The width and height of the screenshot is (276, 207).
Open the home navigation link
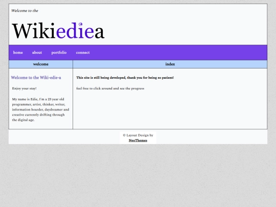click(x=18, y=53)
